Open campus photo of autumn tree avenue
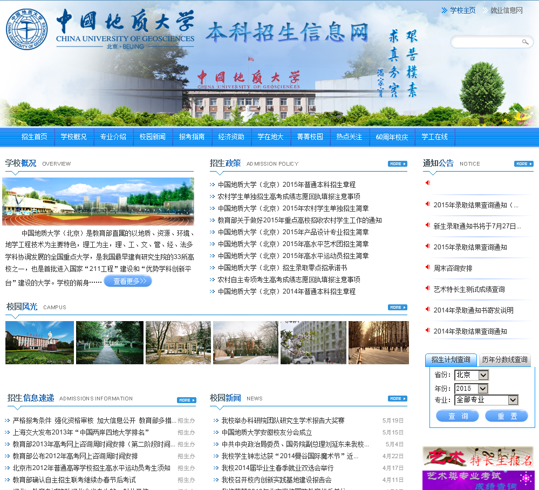This screenshot has height=490, width=539. point(379,343)
